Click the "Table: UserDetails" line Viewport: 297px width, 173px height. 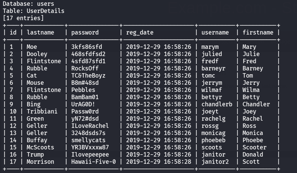pyautogui.click(x=34, y=11)
